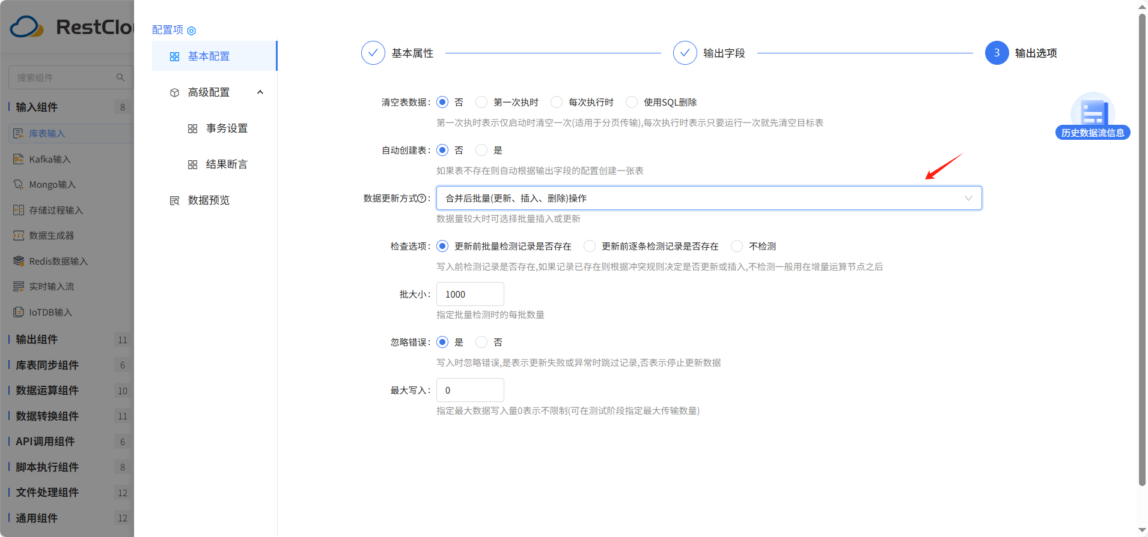This screenshot has height=537, width=1148.
Task: Open the 数据更新方式 dropdown
Action: click(x=709, y=198)
